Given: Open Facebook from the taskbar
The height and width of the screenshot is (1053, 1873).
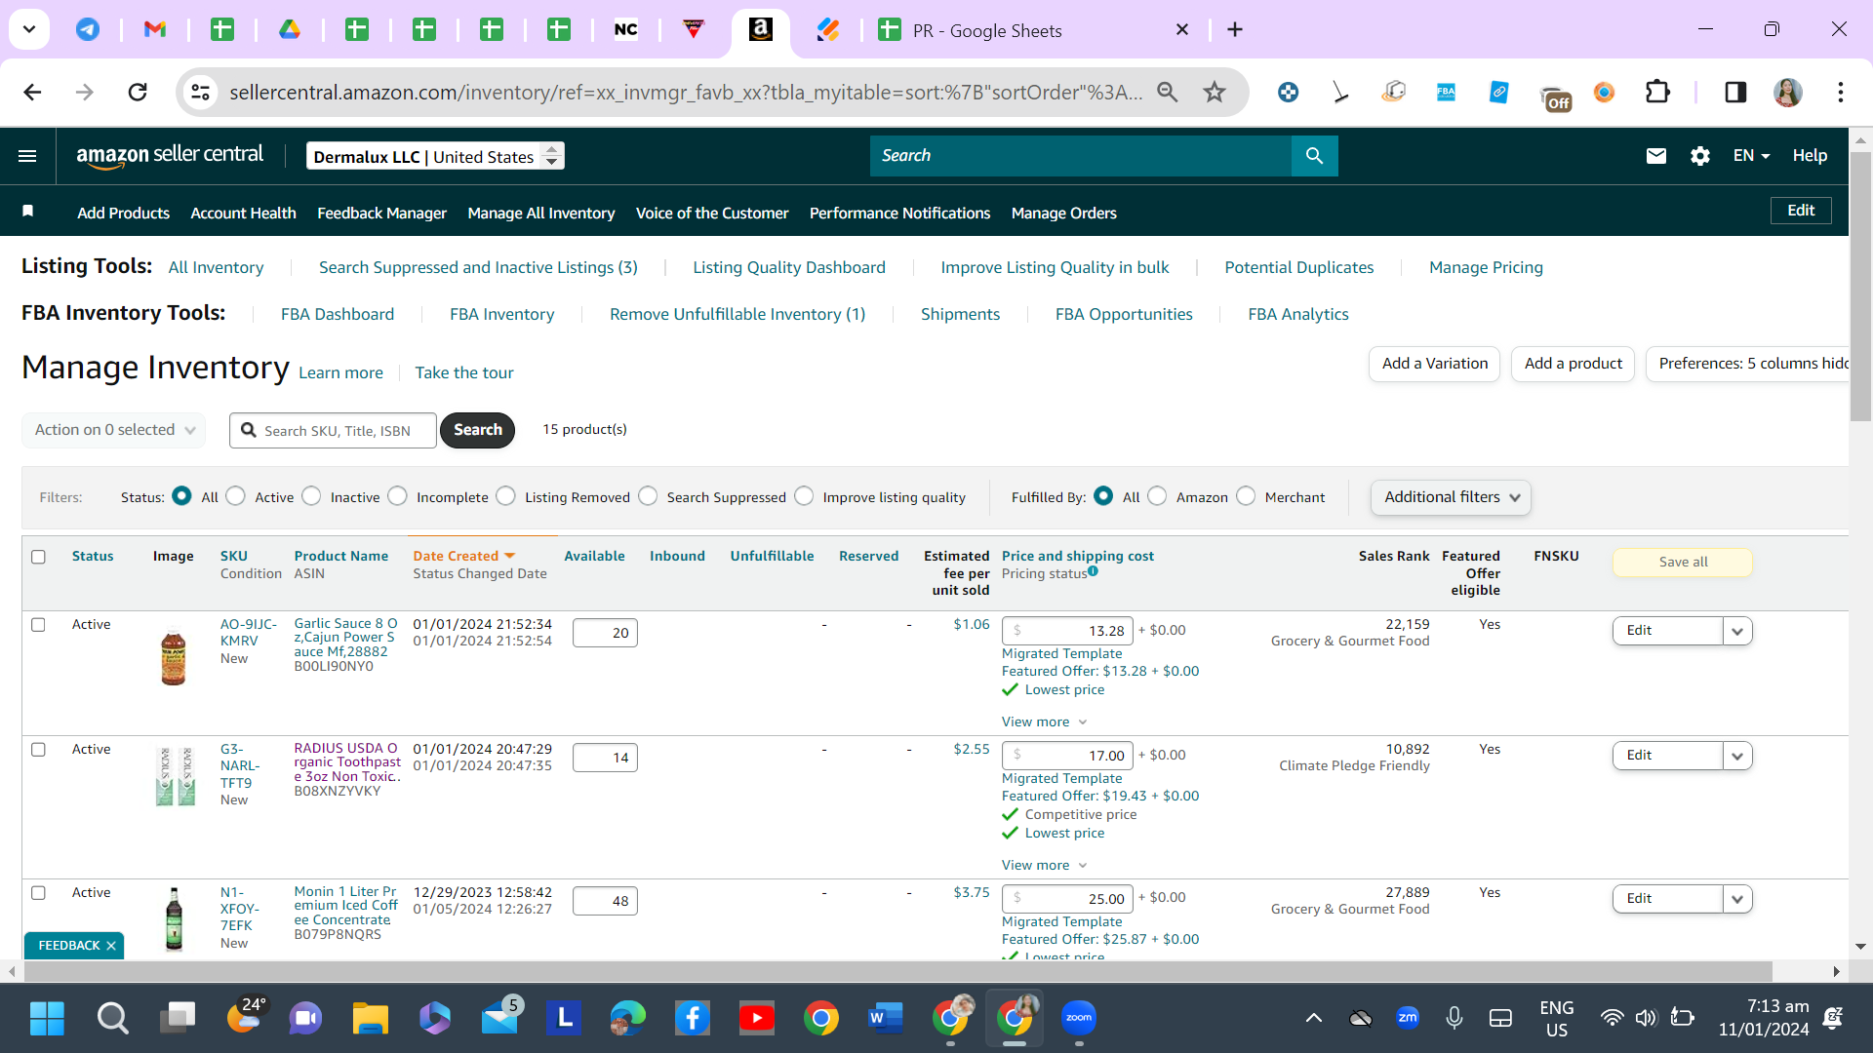Looking at the screenshot, I should point(692,1018).
